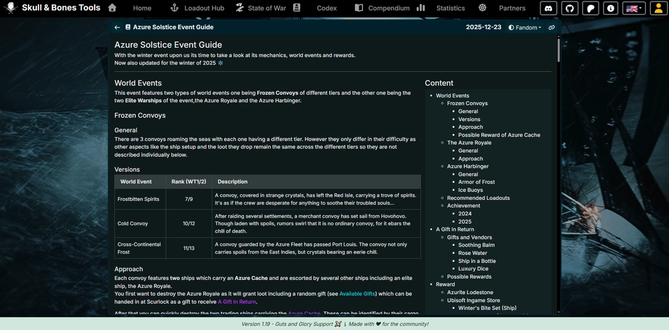Click the info symbol in footer
The height and width of the screenshot is (330, 669).
point(345,324)
